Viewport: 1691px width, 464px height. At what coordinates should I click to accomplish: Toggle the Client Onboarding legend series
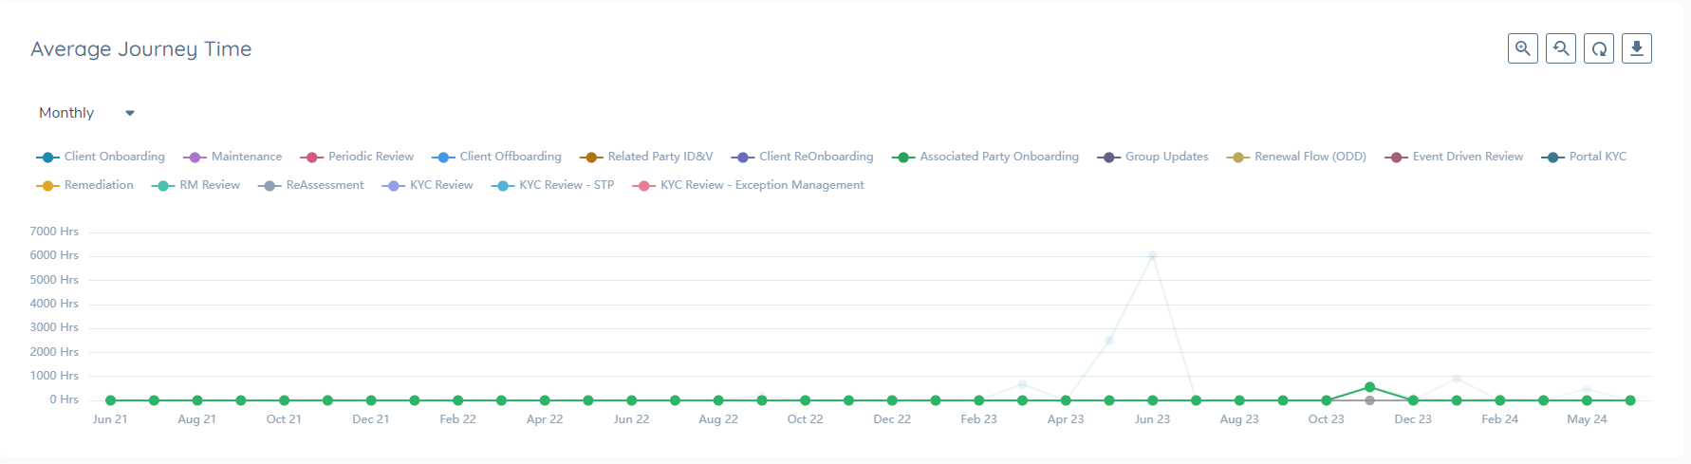114,157
